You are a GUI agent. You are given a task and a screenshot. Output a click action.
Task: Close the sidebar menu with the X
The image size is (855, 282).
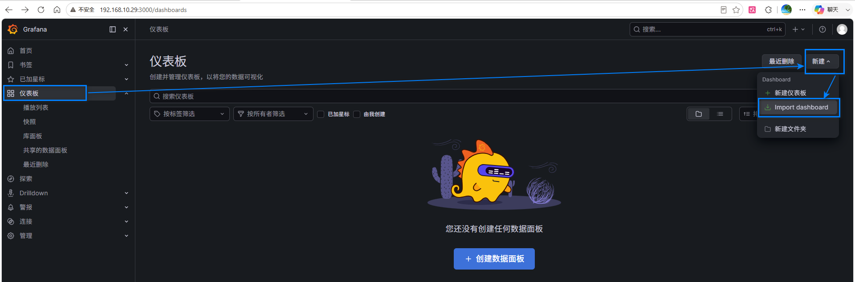(126, 29)
